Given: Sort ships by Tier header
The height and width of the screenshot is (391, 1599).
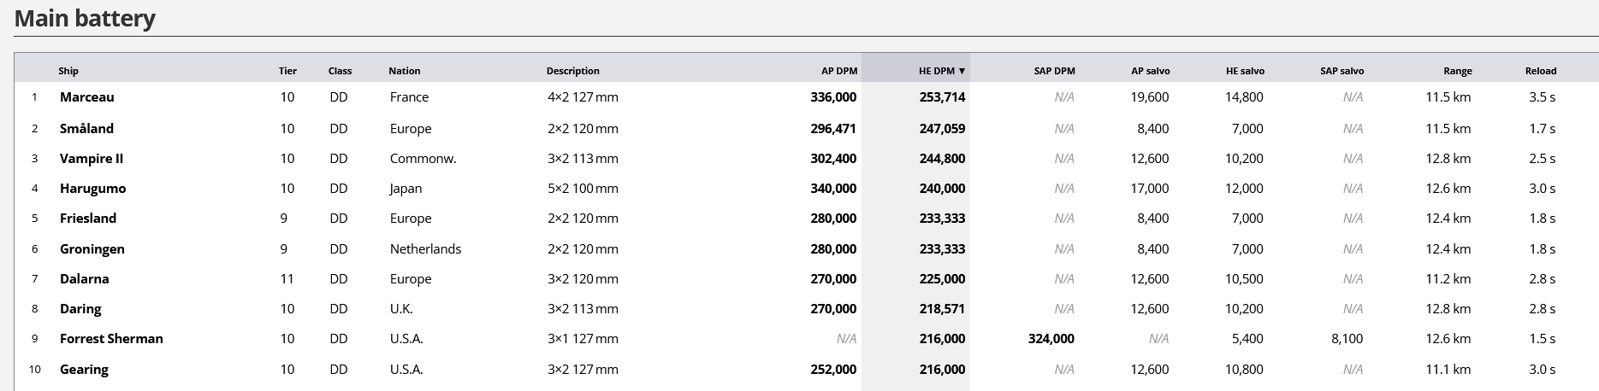Looking at the screenshot, I should 287,71.
